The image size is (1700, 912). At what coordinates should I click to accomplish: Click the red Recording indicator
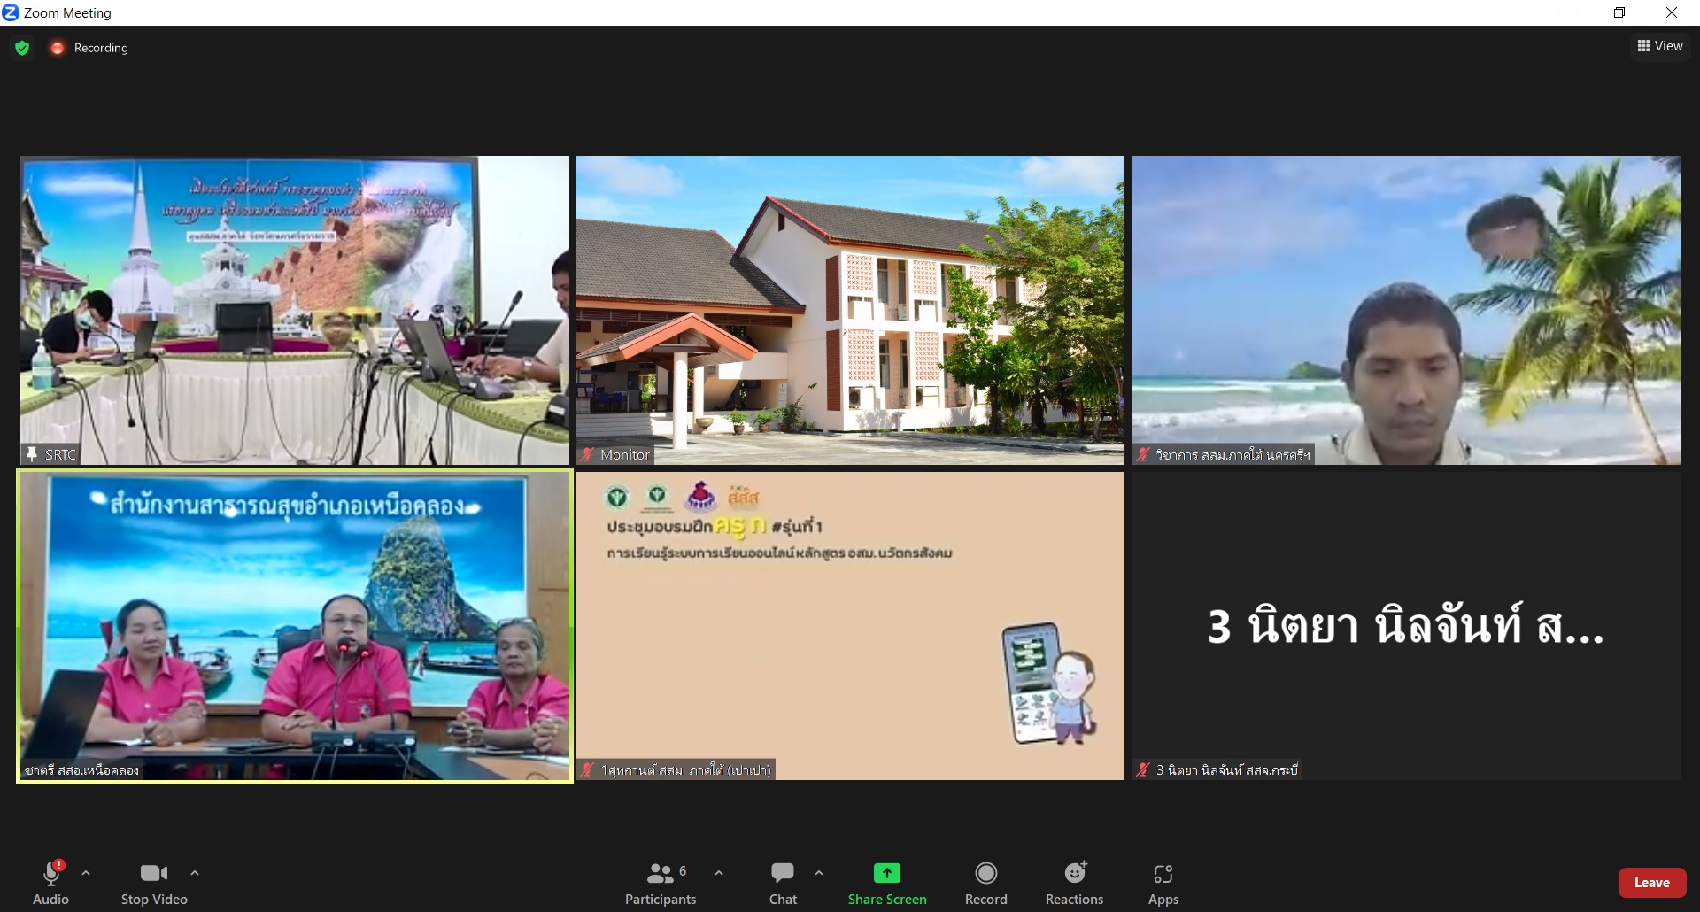click(58, 48)
